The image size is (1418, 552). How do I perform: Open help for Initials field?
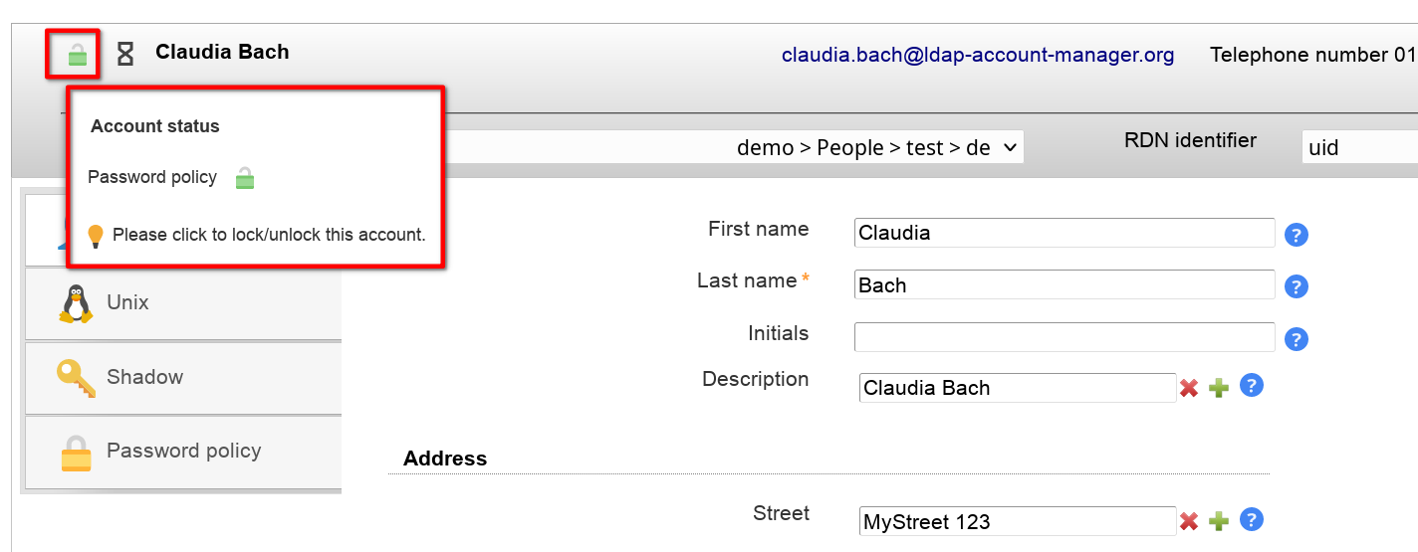1296,339
